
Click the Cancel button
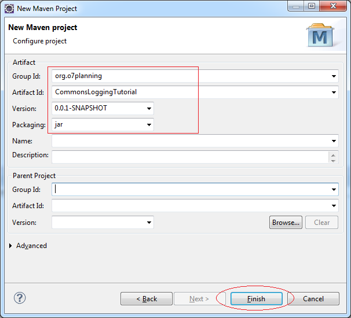pos(313,298)
